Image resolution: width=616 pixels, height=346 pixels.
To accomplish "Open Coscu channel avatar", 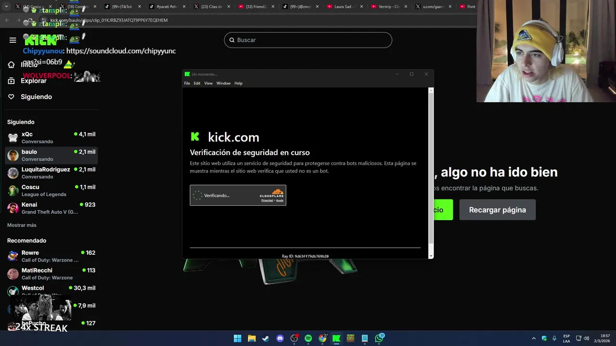I will 13,190.
